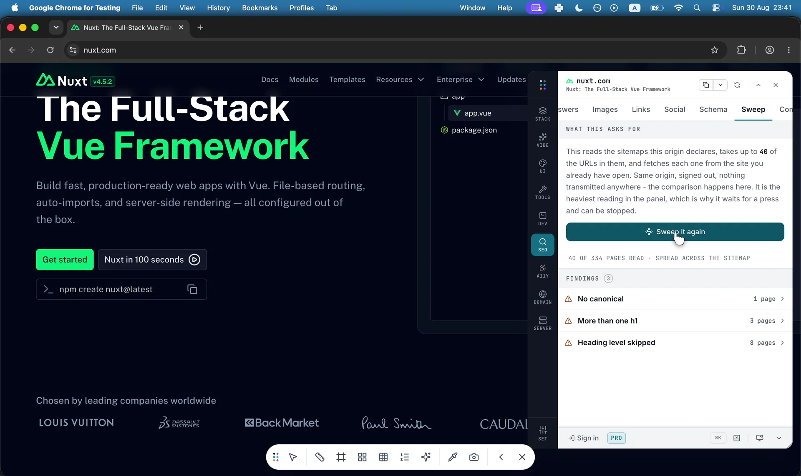
Task: Open the Resources dropdown in site navigation
Action: pyautogui.click(x=400, y=80)
